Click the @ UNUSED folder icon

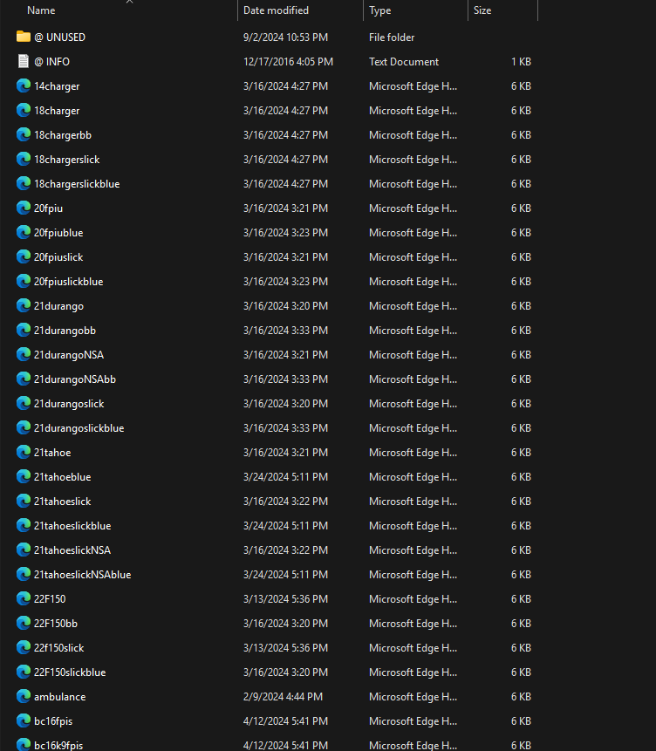pos(23,37)
